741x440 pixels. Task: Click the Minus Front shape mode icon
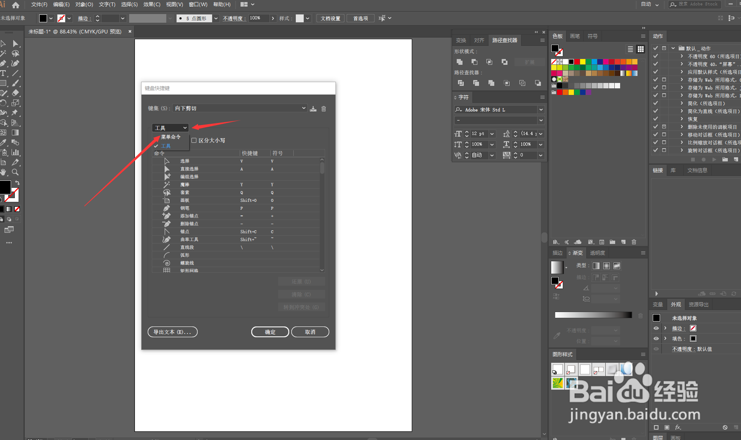(474, 62)
